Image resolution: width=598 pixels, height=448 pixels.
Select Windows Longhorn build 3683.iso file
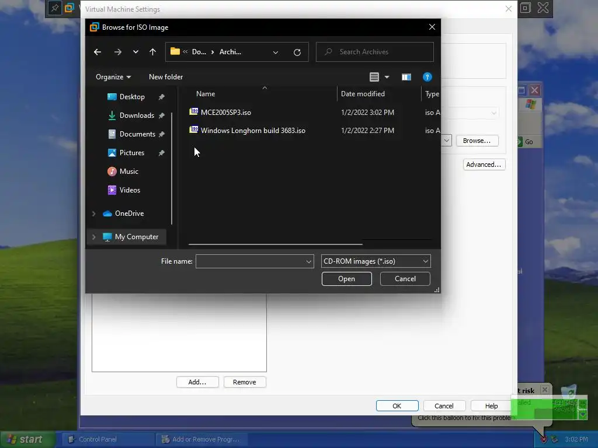[253, 131]
